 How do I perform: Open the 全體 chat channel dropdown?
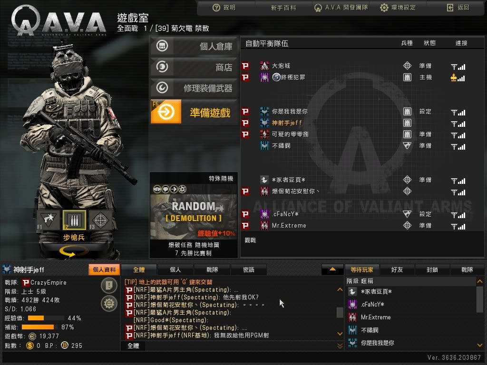(x=133, y=346)
